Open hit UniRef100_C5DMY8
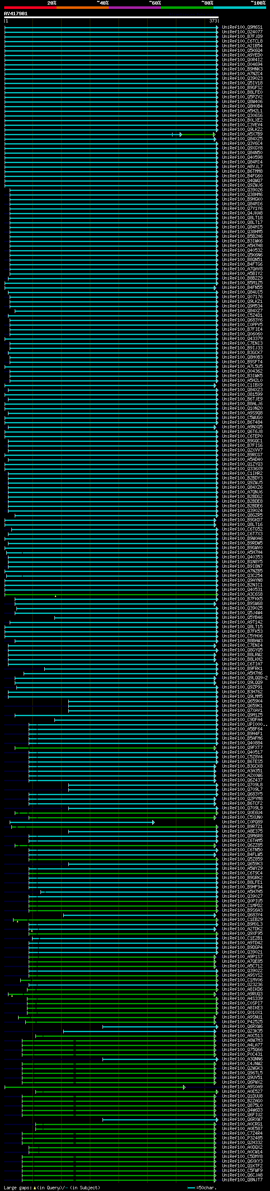 point(242,1156)
